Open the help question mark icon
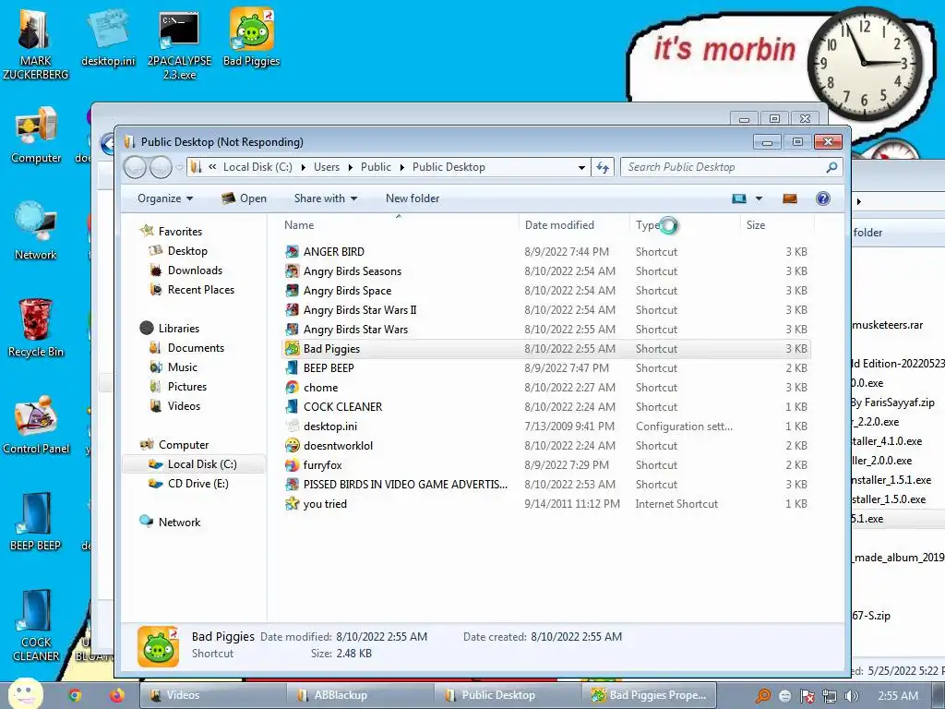The height and width of the screenshot is (709, 945). 822,198
